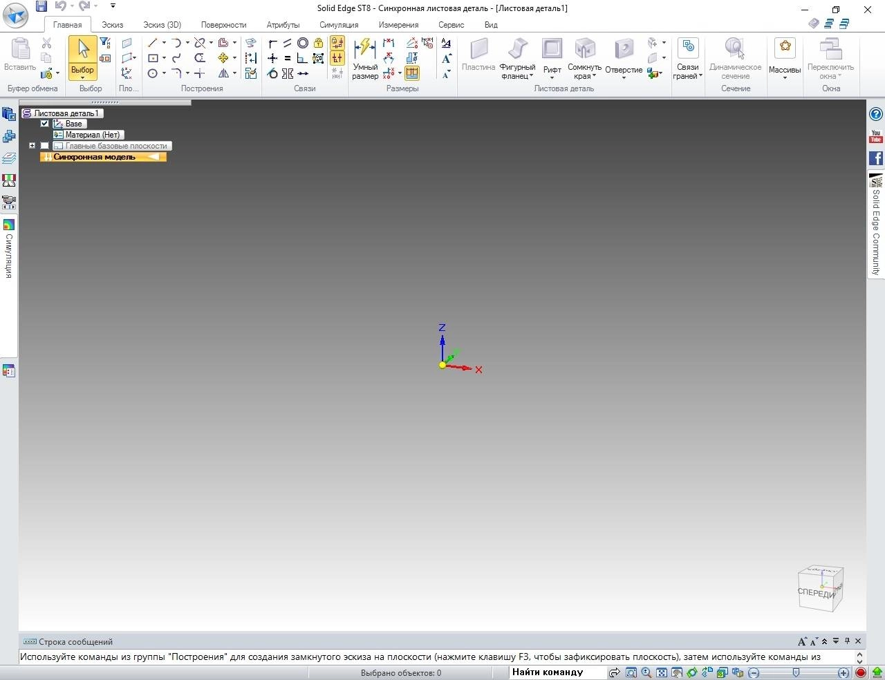Open the message bar options dropdown
This screenshot has width=885, height=680.
tap(836, 641)
